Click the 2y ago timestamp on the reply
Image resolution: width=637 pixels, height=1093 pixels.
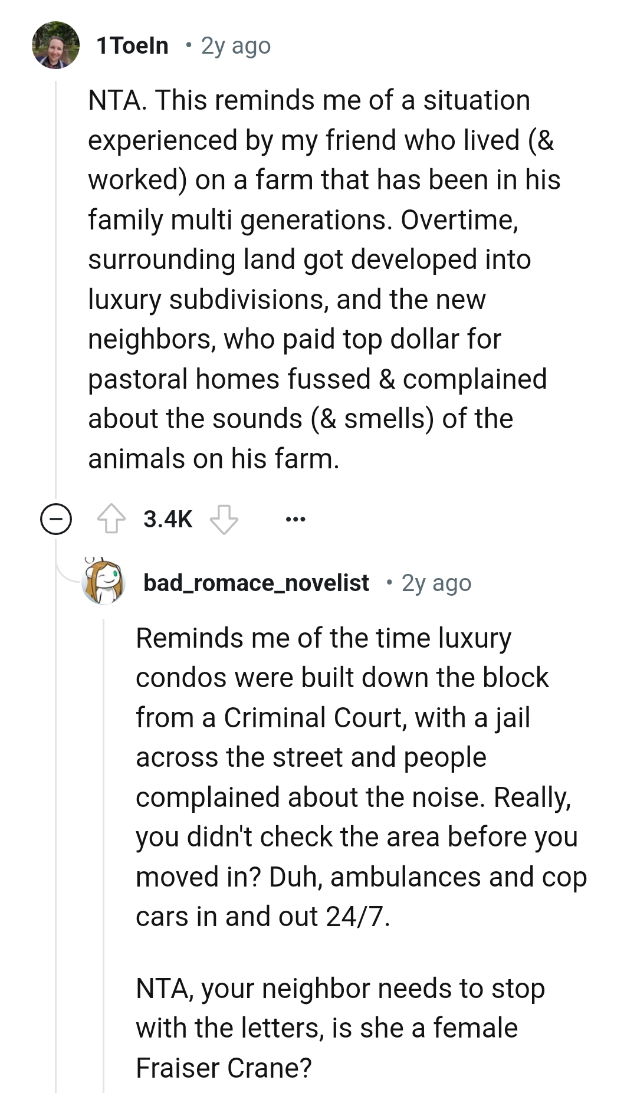(435, 584)
